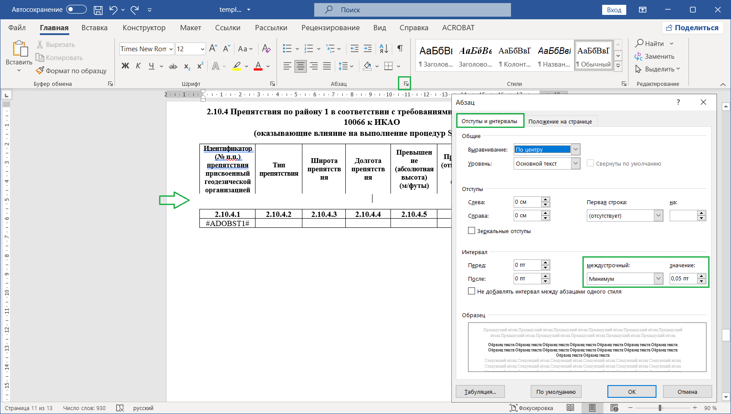Viewport: 731px width, 414px height.
Task: Open the Первая строка dropdown
Action: pos(658,216)
